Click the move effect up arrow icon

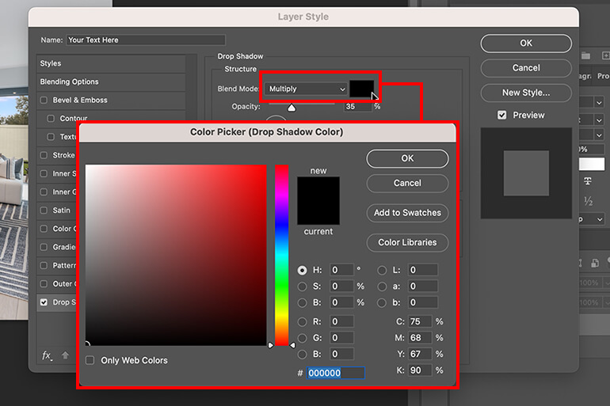point(65,355)
